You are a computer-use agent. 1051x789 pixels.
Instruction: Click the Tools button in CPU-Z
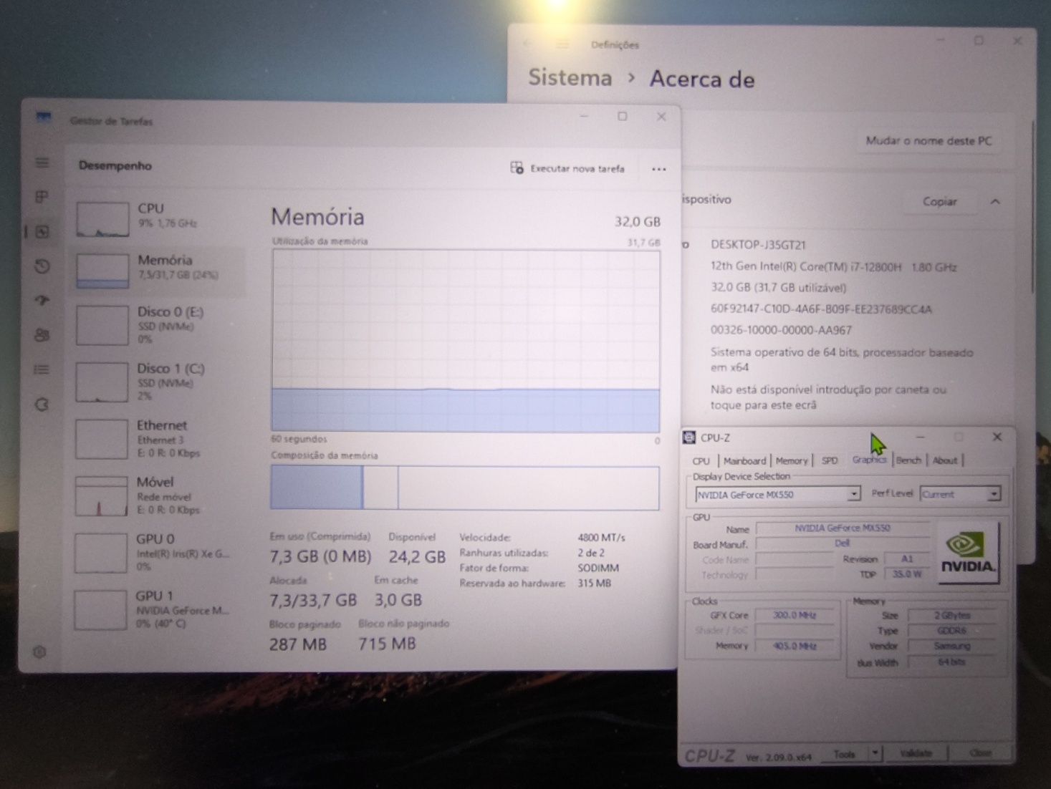(x=844, y=754)
